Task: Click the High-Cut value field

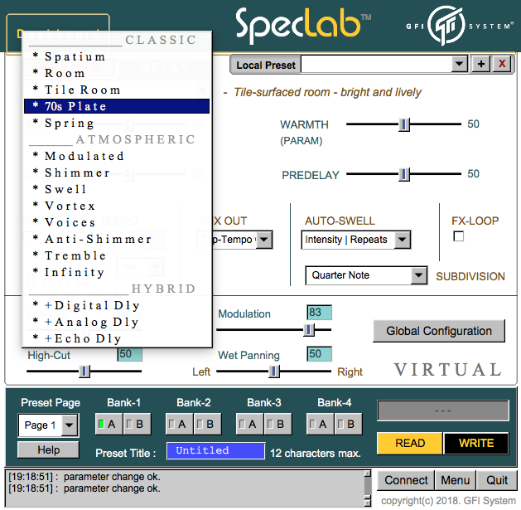Action: click(x=129, y=354)
